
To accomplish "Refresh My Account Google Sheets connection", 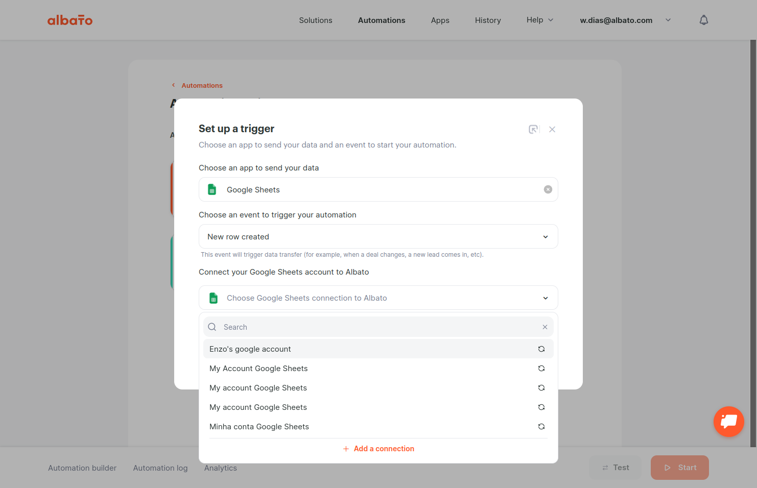I will point(541,369).
